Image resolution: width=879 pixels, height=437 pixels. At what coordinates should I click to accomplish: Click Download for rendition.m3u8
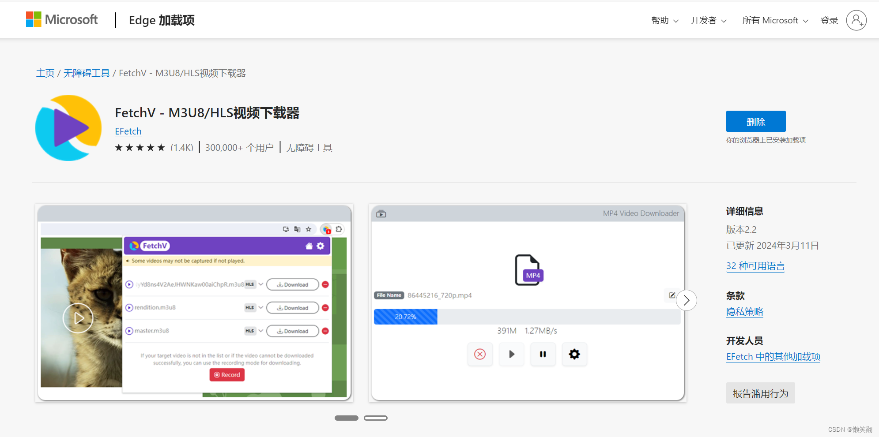293,308
